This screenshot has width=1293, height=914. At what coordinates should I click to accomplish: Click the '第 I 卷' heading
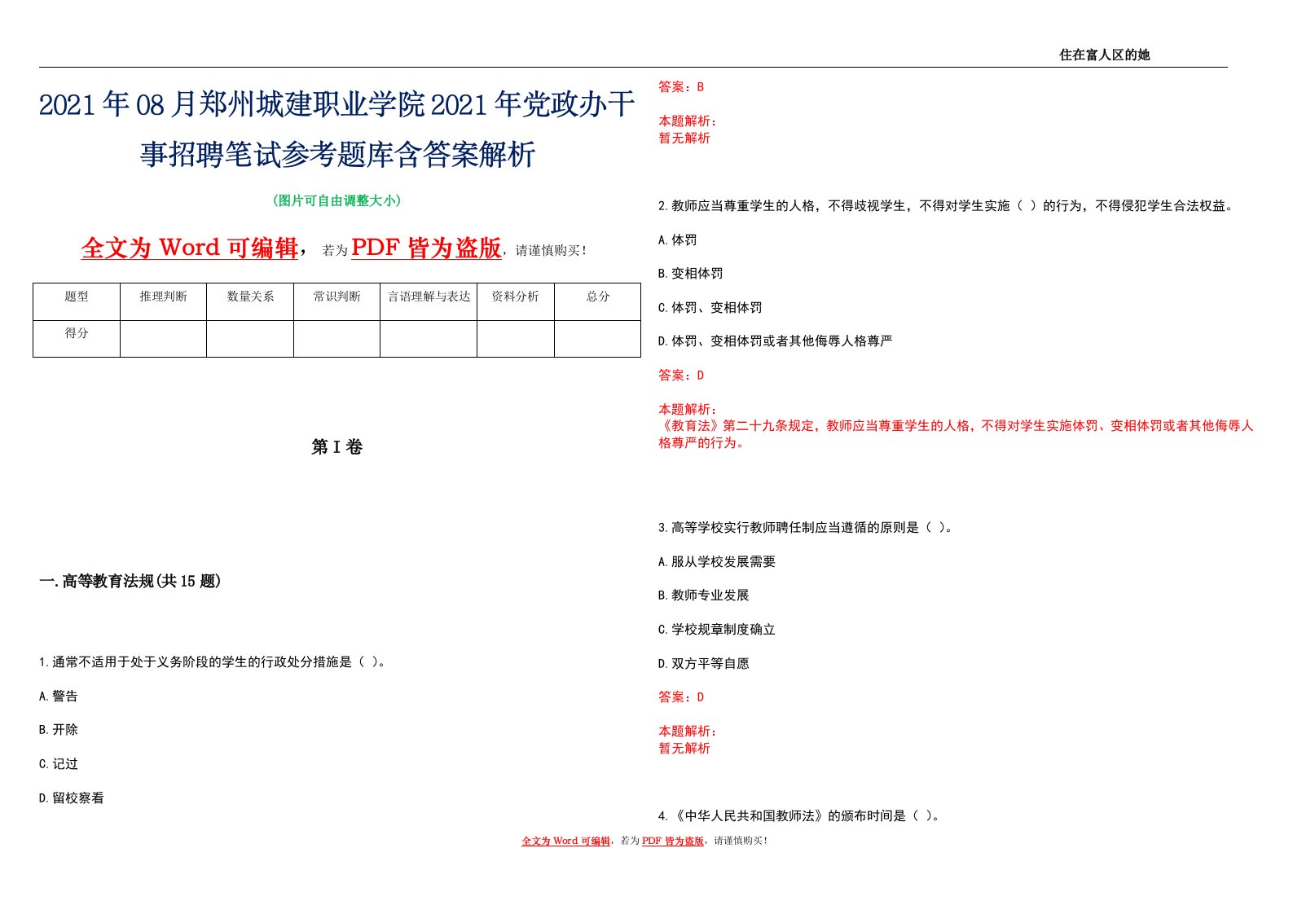click(x=336, y=447)
